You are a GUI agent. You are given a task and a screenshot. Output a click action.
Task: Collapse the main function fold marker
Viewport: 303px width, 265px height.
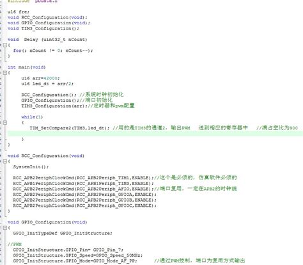pyautogui.click(x=4, y=73)
